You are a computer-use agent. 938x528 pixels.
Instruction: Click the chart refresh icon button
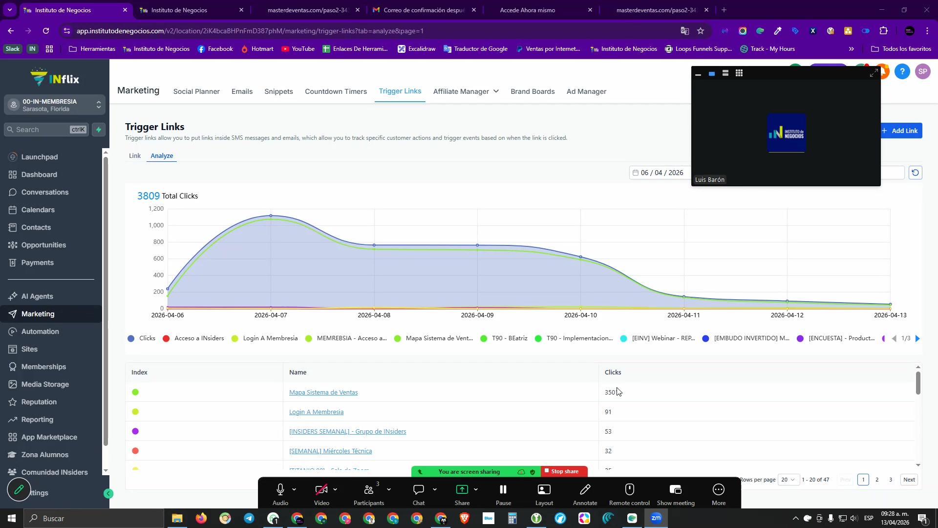[915, 173]
